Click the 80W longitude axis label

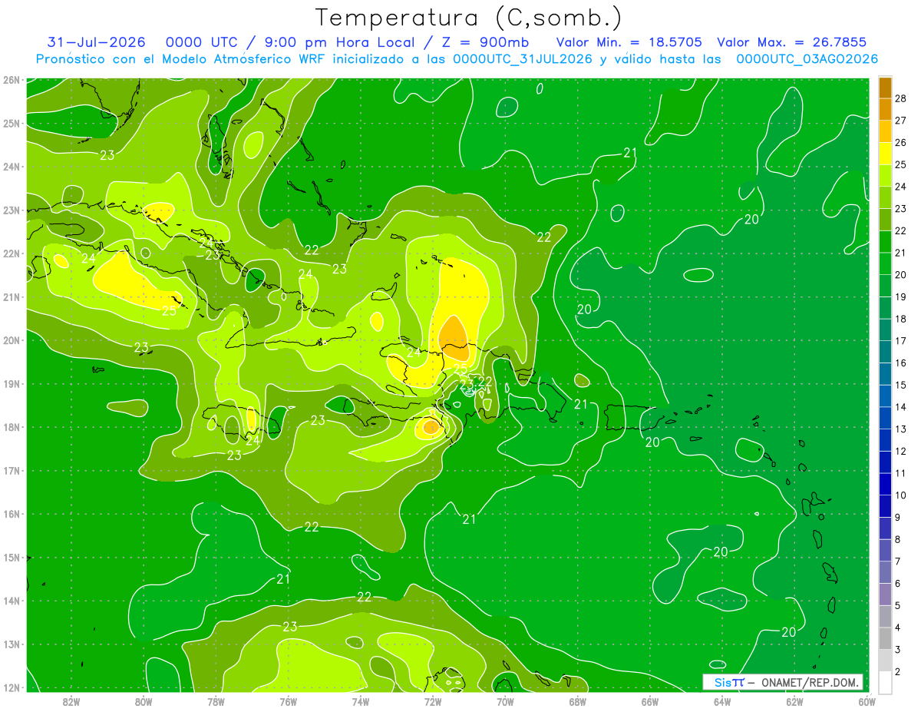(x=144, y=700)
